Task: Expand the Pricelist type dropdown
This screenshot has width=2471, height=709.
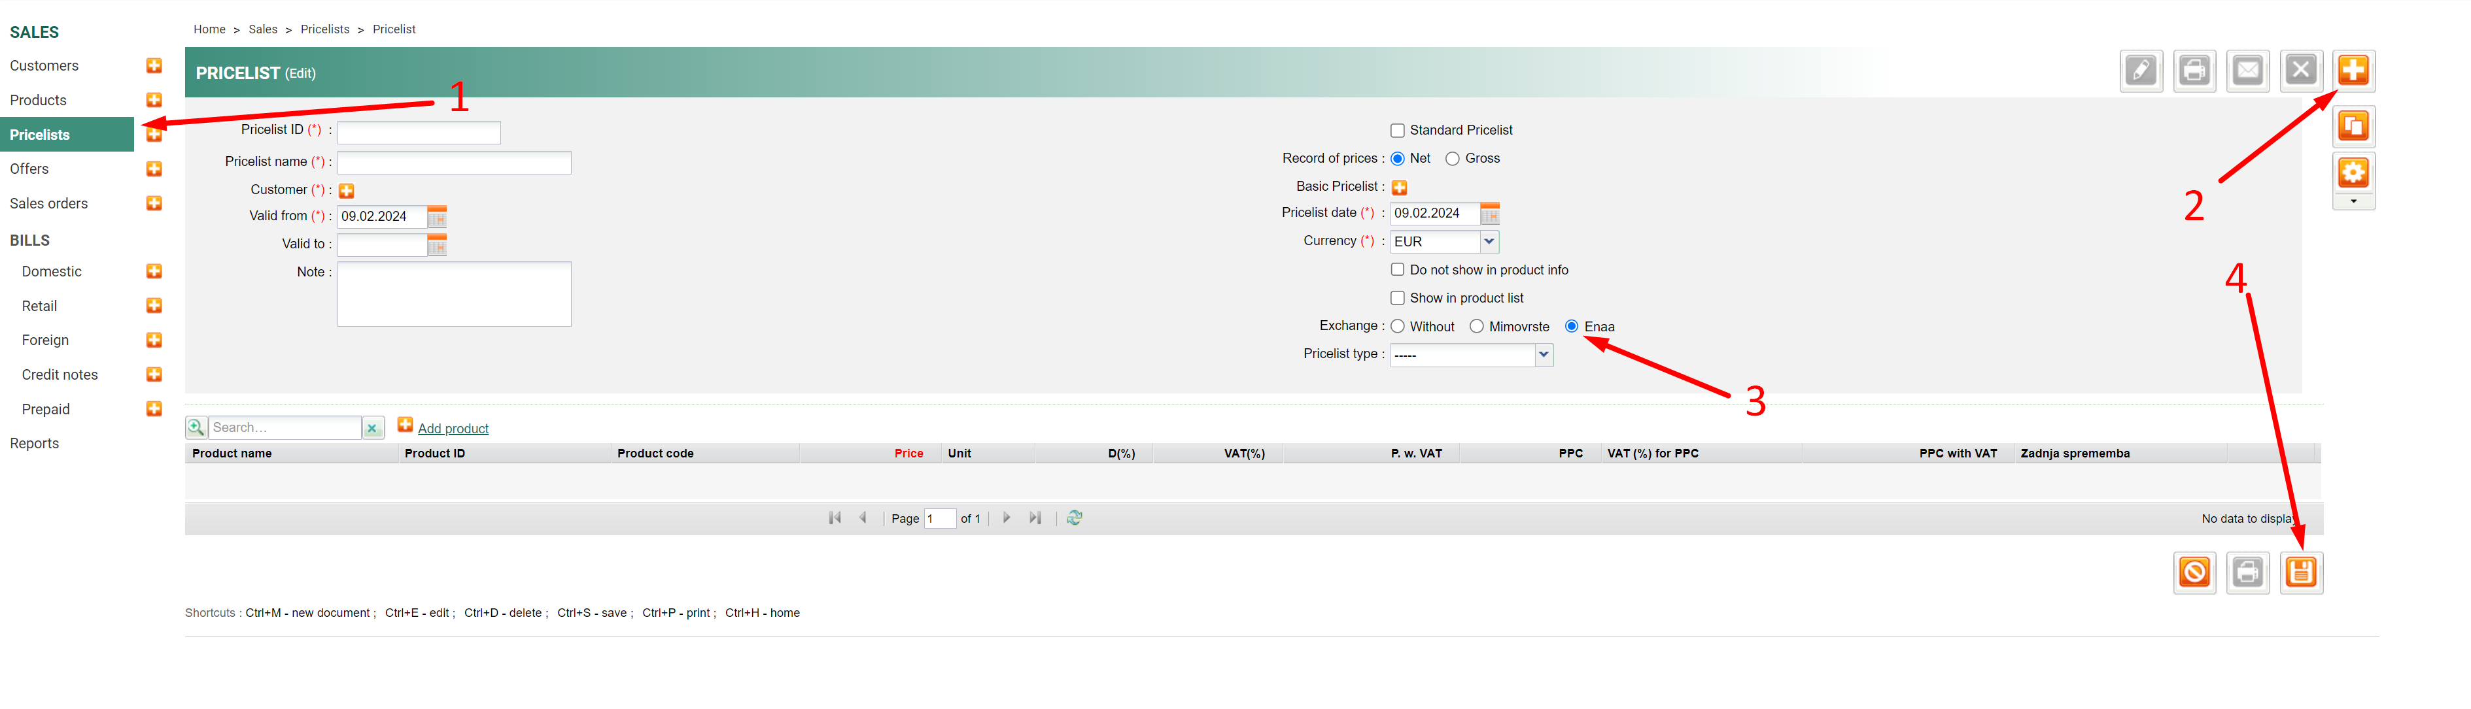Action: 1544,354
